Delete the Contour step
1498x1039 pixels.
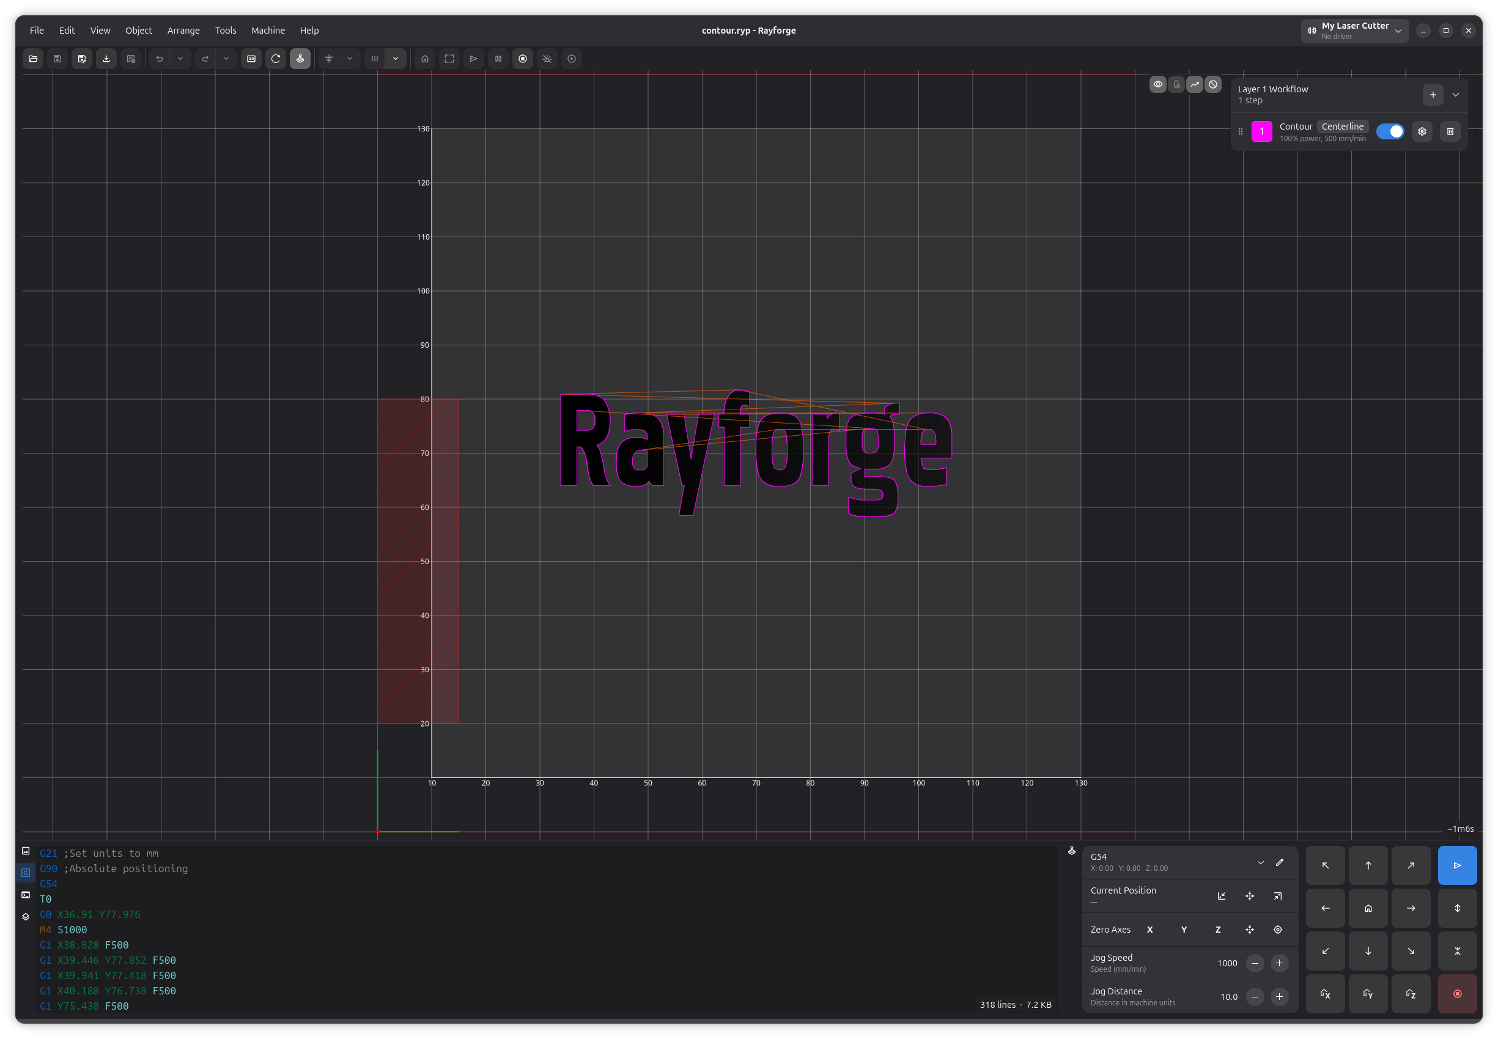click(x=1449, y=131)
